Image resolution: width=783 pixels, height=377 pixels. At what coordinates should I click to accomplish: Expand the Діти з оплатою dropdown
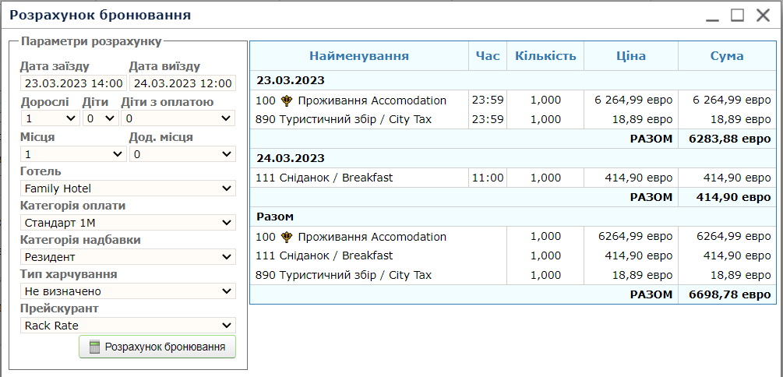[x=178, y=118]
